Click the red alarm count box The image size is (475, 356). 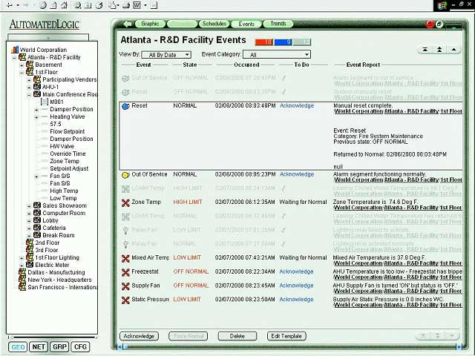[264, 42]
